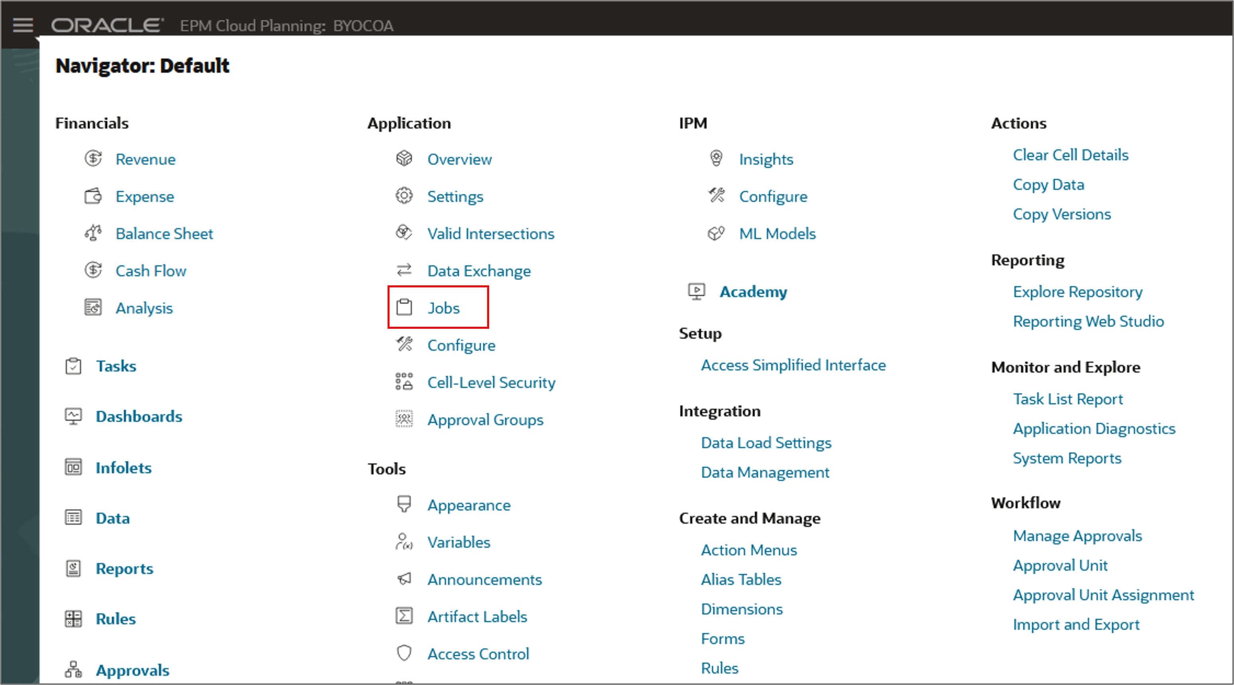The width and height of the screenshot is (1234, 685).
Task: Select Copy Data action
Action: pos(1048,185)
